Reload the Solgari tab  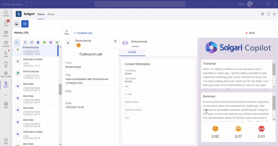tap(269, 14)
